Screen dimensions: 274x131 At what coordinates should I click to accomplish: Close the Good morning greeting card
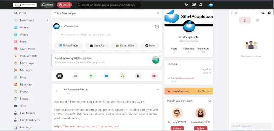point(160,56)
